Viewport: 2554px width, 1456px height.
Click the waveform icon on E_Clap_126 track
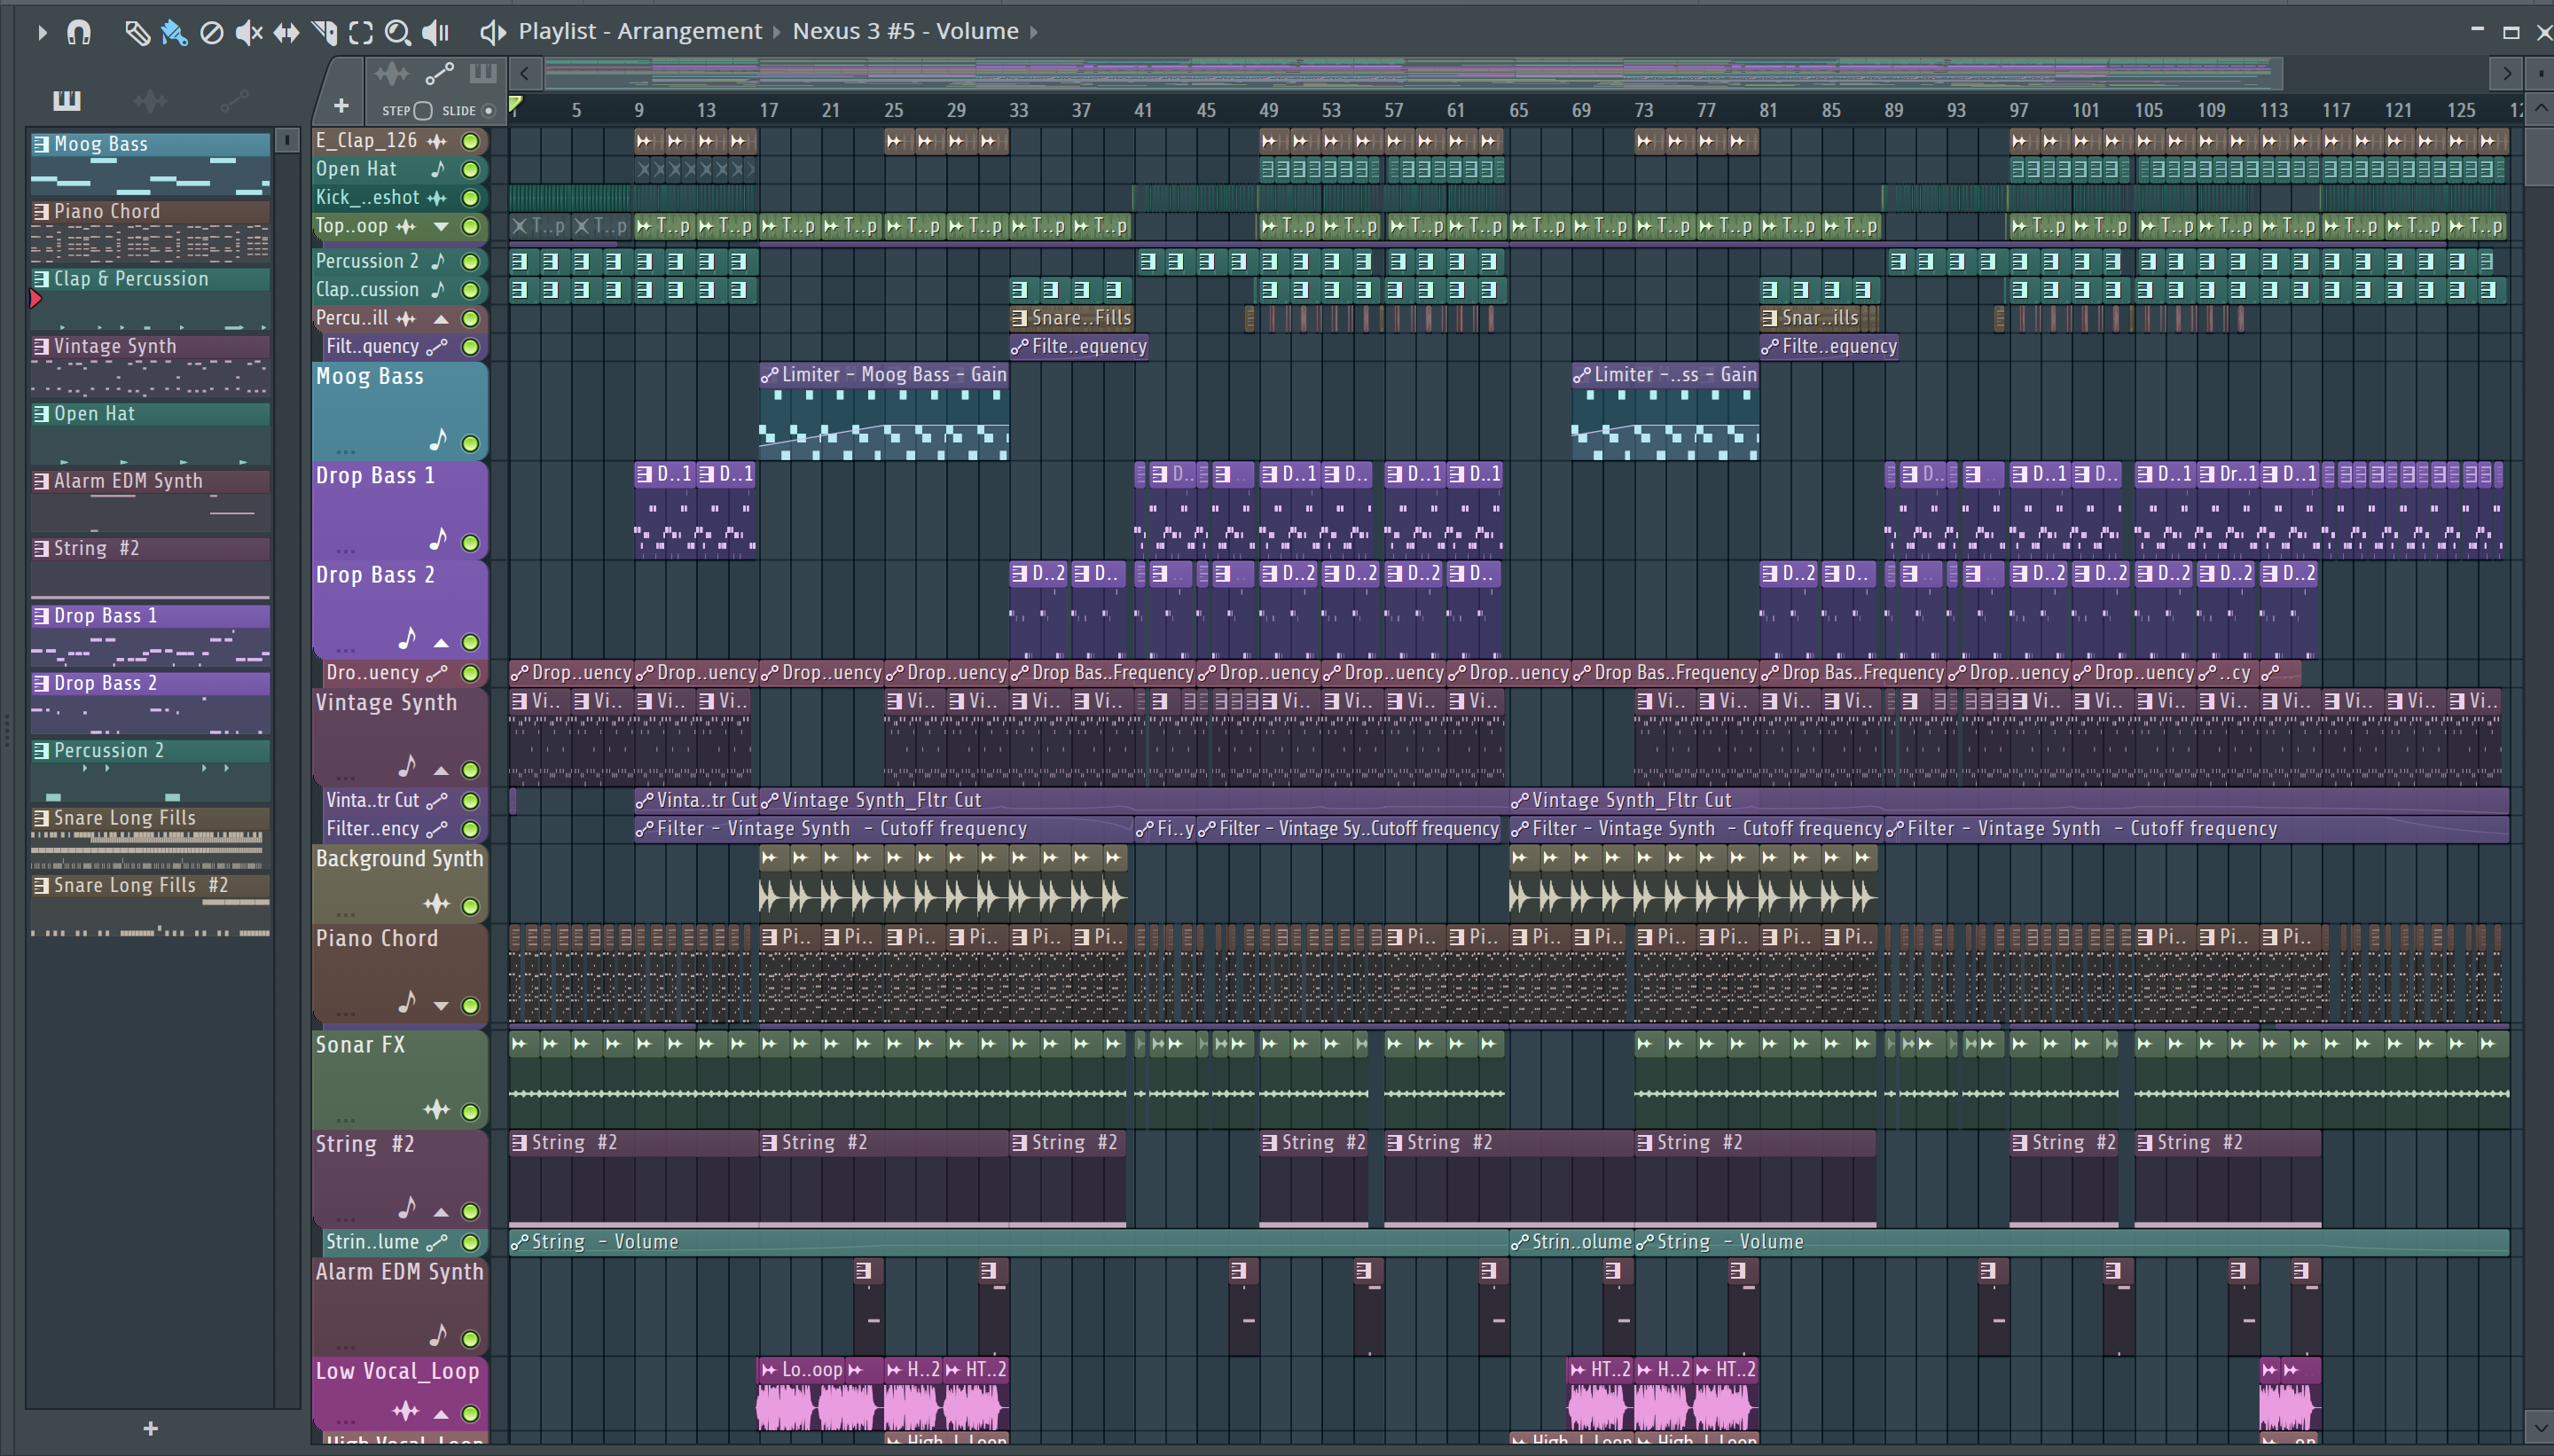[x=437, y=141]
